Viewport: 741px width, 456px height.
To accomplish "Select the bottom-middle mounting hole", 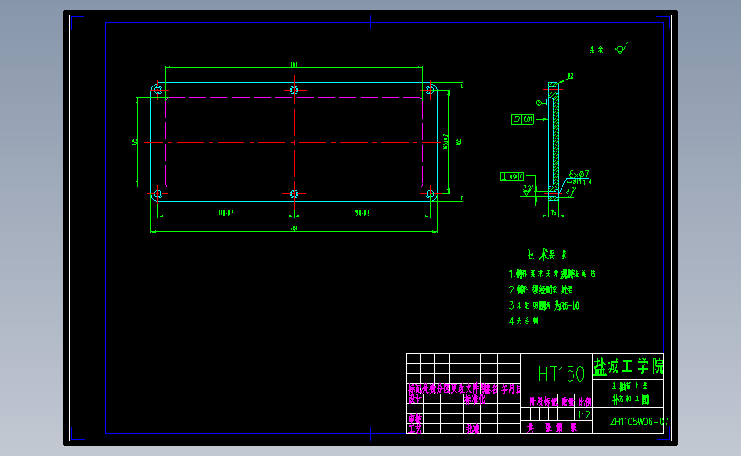I will pyautogui.click(x=294, y=194).
